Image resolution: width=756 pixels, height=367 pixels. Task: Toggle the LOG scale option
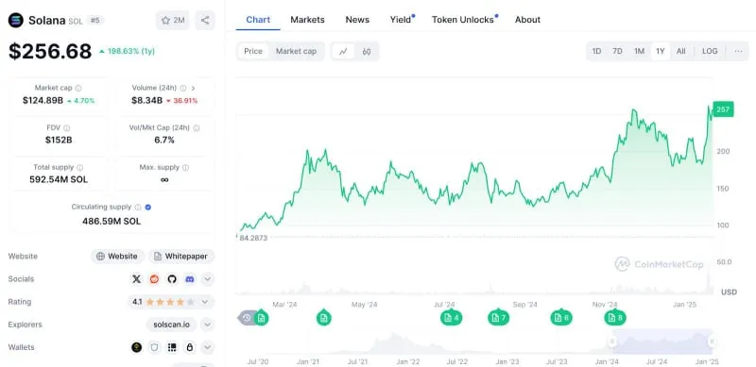[x=710, y=51]
